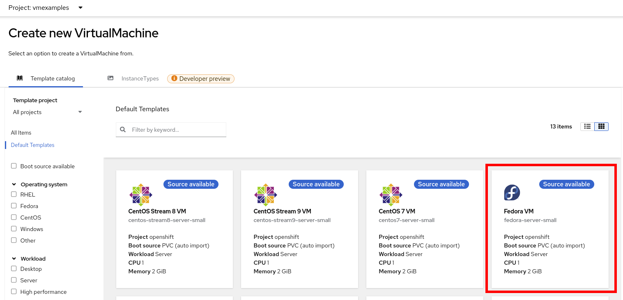This screenshot has width=623, height=300.
Task: Select All Items in the sidebar
Action: point(21,133)
